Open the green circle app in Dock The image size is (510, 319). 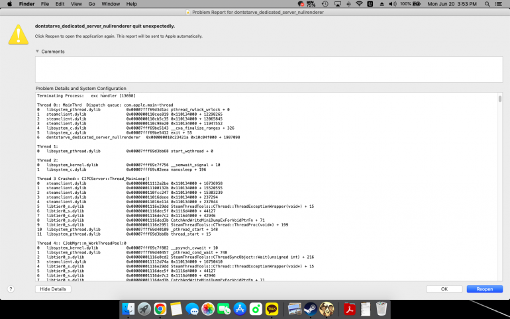click(x=256, y=309)
